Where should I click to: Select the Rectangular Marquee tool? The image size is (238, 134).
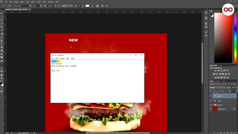coord(1,16)
